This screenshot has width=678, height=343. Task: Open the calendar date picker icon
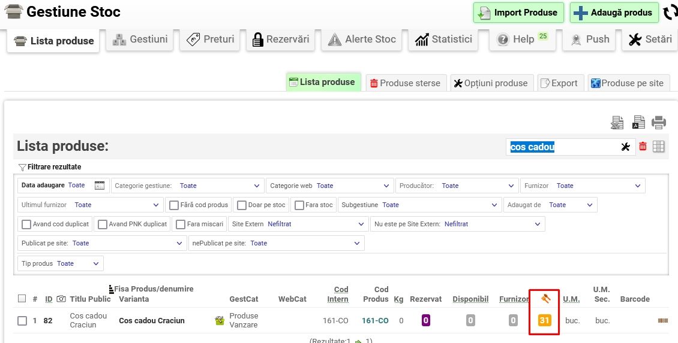[x=100, y=186]
